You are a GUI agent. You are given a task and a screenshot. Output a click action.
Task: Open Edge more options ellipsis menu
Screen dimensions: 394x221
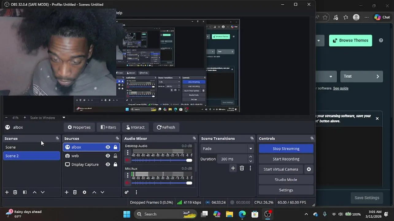[x=366, y=17]
